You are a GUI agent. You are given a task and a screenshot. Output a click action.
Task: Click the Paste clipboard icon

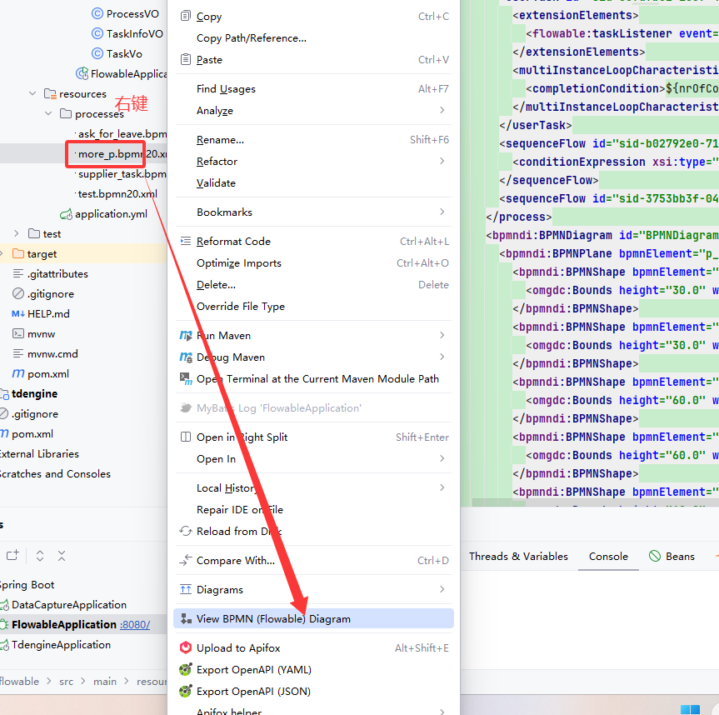click(x=186, y=60)
